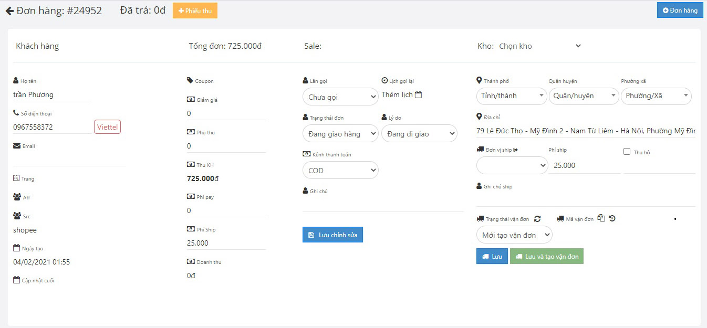This screenshot has height=328, width=707.
Task: Open the Chọn kho warehouse selector
Action: [x=539, y=46]
